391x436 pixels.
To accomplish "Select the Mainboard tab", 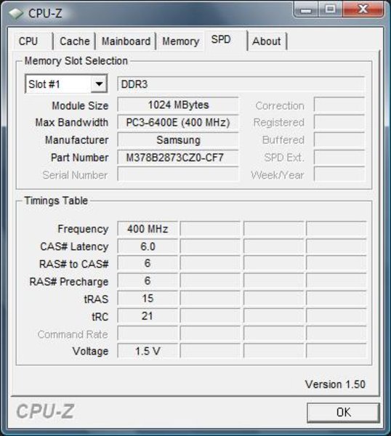I will (126, 41).
